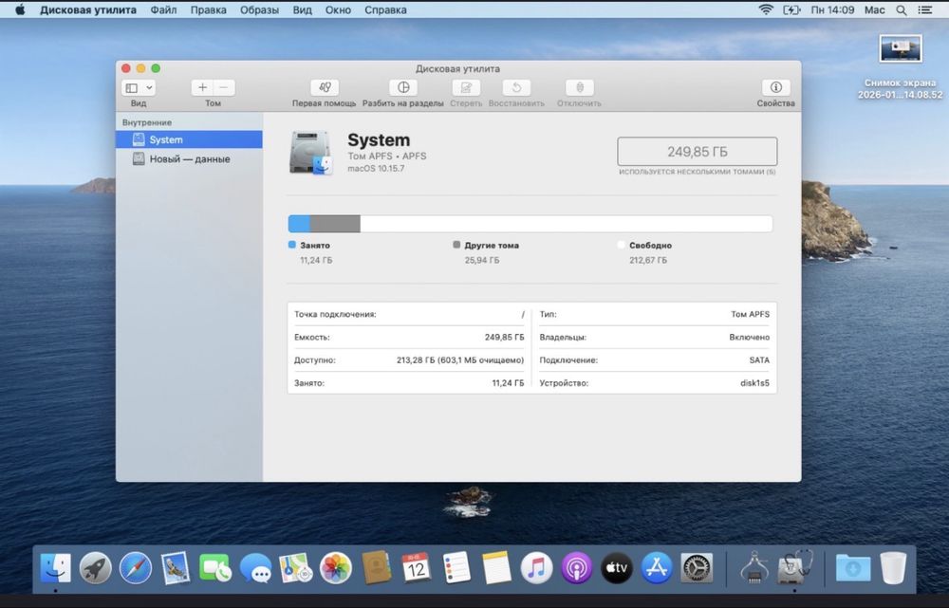Click the battery status icon
The image size is (949, 608).
(791, 9)
